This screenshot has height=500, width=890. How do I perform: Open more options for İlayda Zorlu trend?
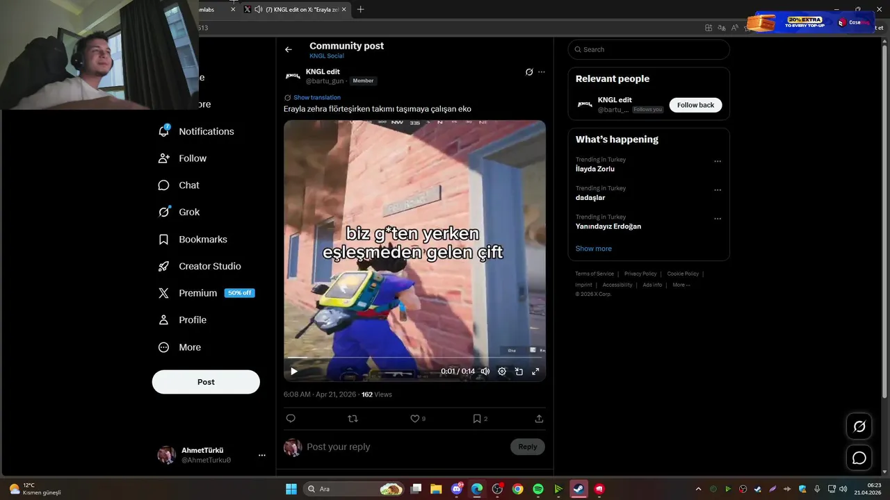718,162
